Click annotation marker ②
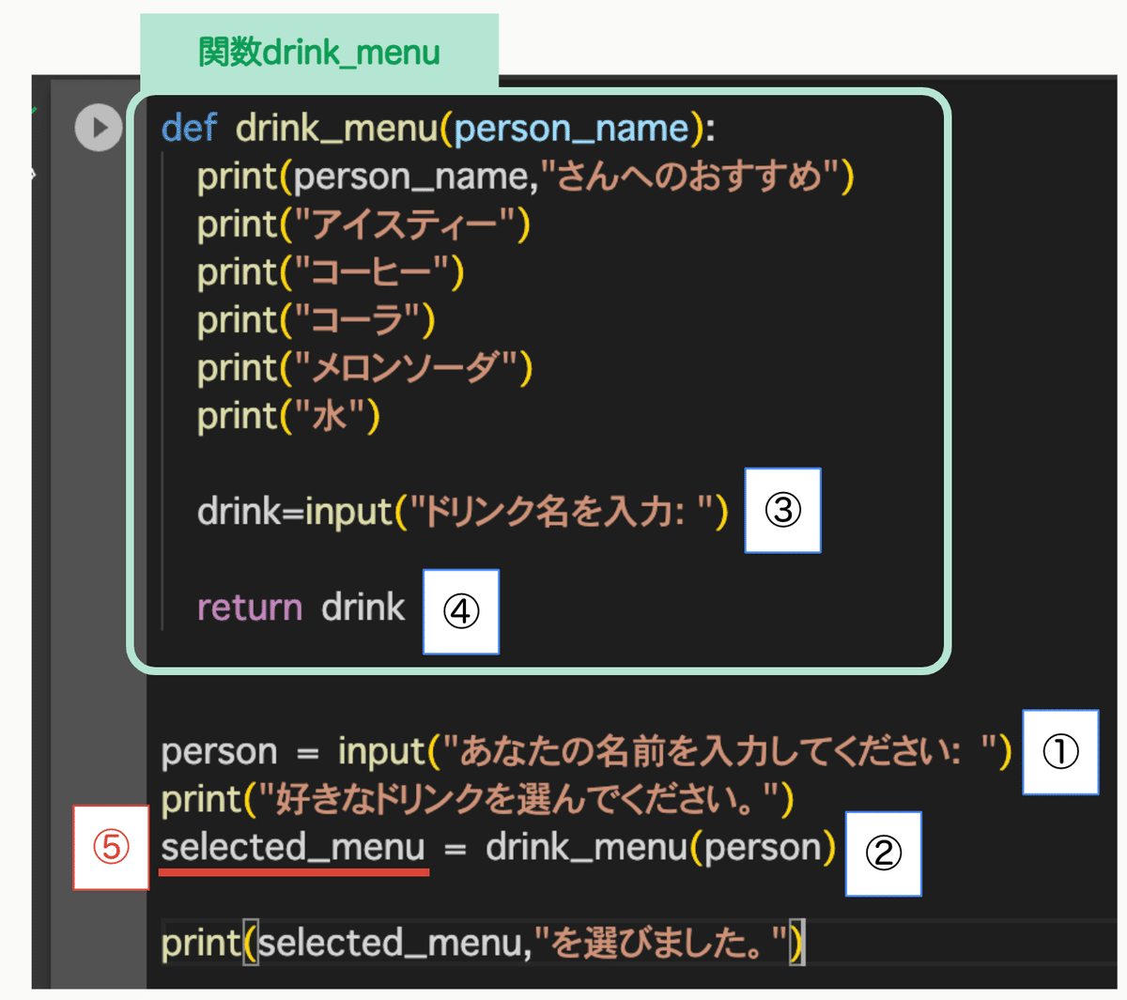1127x1000 pixels. point(883,854)
